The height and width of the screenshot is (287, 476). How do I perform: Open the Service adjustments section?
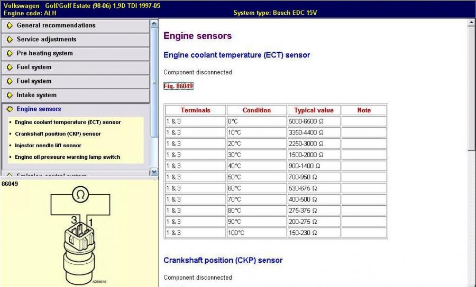click(76, 40)
